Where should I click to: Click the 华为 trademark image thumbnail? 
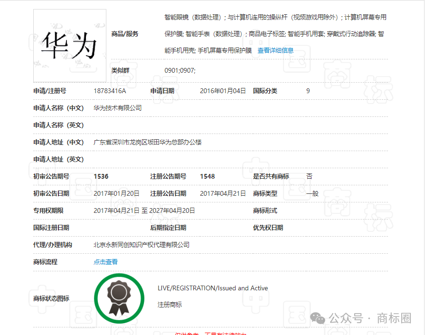pos(70,46)
